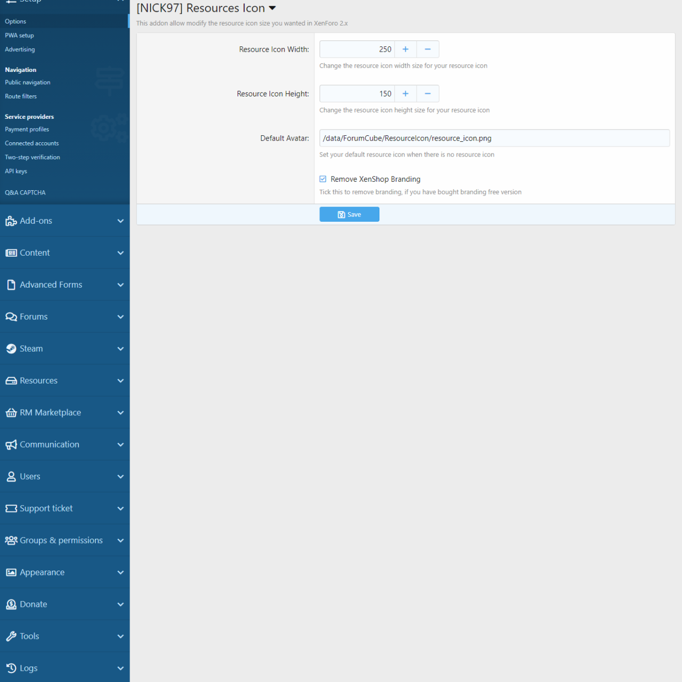
Task: Click the Add-ons puzzle icon
Action: pos(11,221)
